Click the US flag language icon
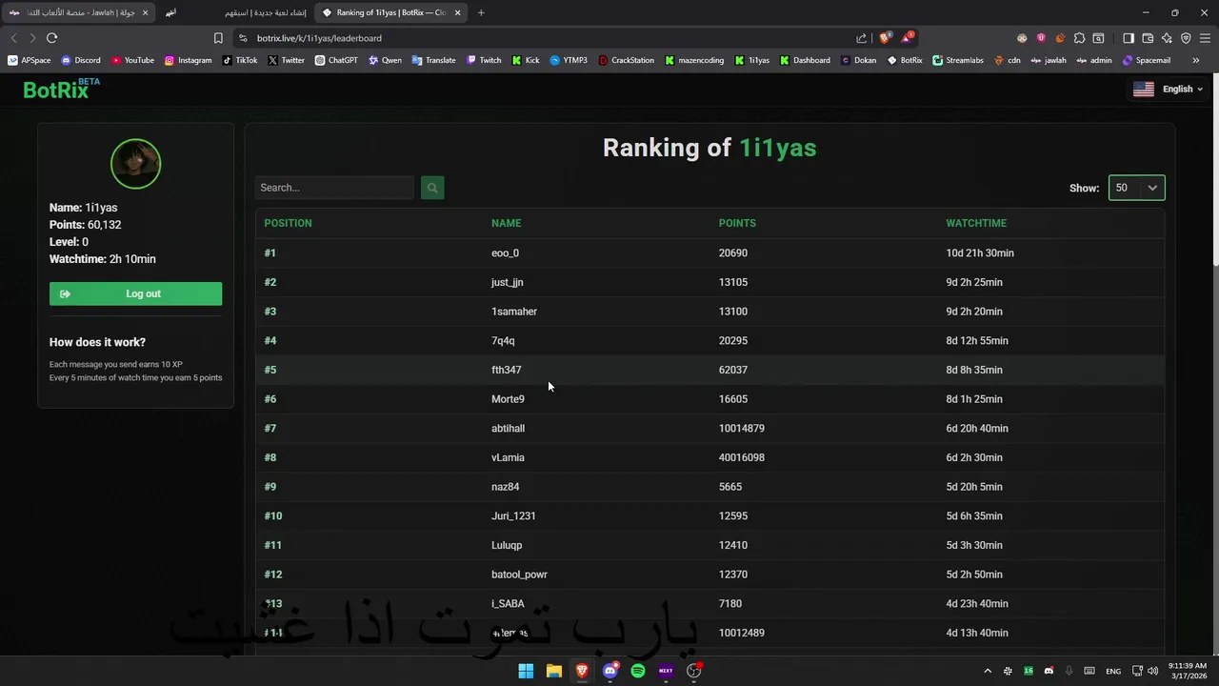The height and width of the screenshot is (686, 1219). (1144, 89)
